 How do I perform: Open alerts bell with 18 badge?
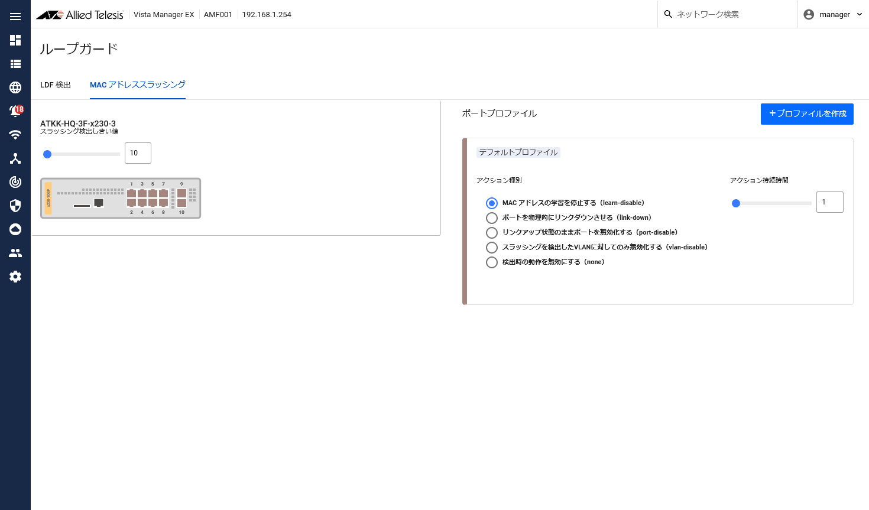pyautogui.click(x=15, y=111)
